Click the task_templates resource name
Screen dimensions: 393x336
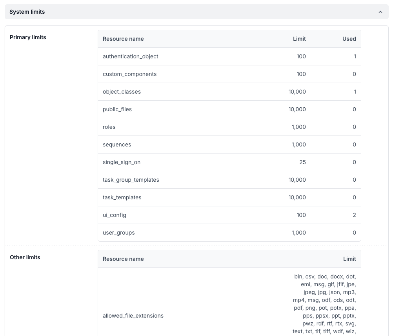tap(122, 198)
